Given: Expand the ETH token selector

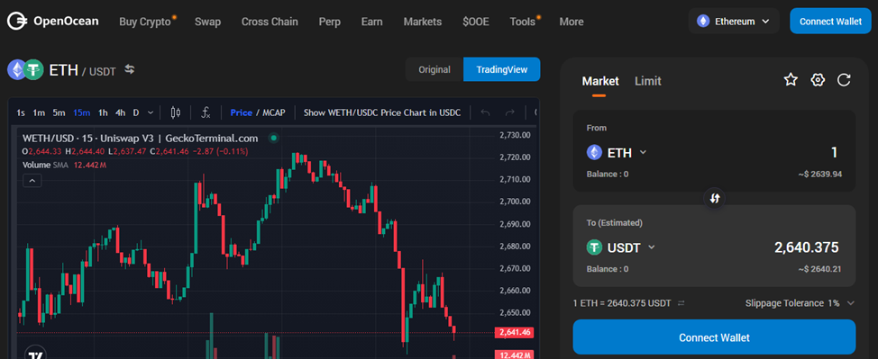Looking at the screenshot, I should pos(617,152).
